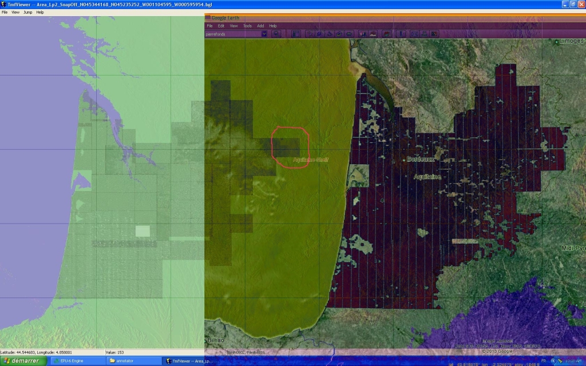Image resolution: width=586 pixels, height=366 pixels.
Task: Click the historical imagery toolbar icon
Action: 363,34
